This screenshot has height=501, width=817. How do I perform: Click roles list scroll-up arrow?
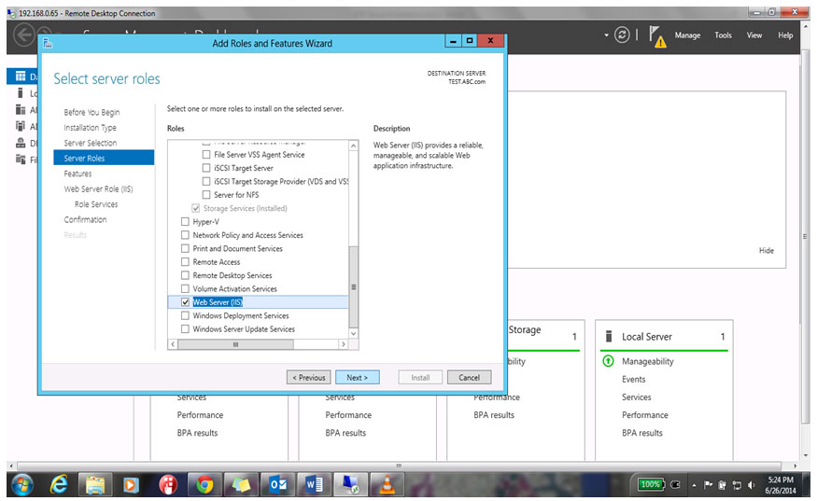353,146
